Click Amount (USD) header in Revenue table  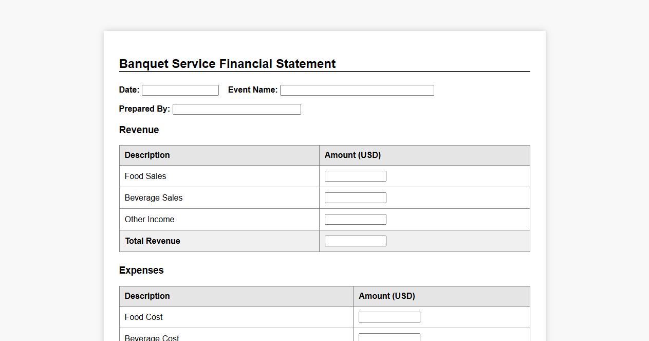(353, 155)
